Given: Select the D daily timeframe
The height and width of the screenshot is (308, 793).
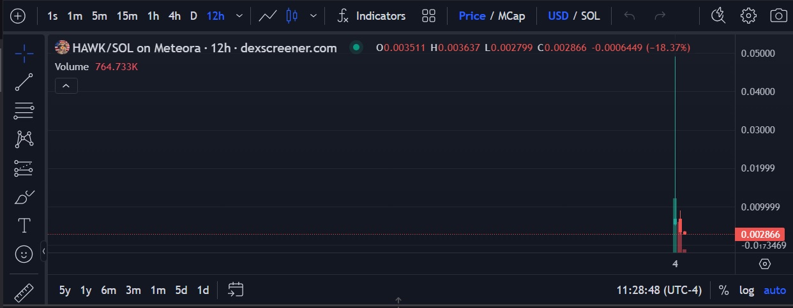Looking at the screenshot, I should (193, 16).
